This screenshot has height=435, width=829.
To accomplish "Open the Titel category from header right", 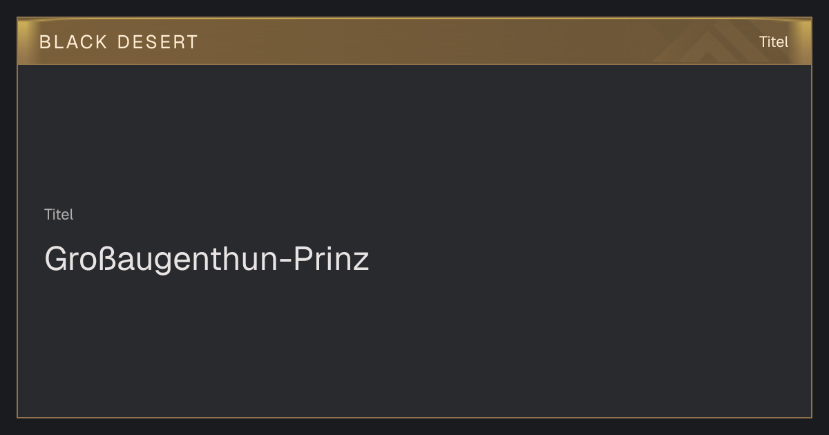I will click(774, 42).
